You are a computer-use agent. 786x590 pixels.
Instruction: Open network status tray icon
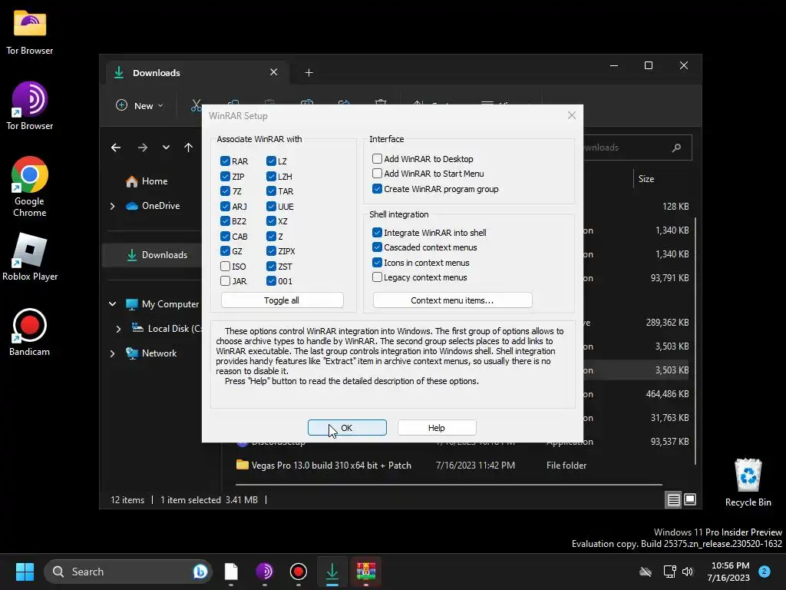[x=669, y=572]
